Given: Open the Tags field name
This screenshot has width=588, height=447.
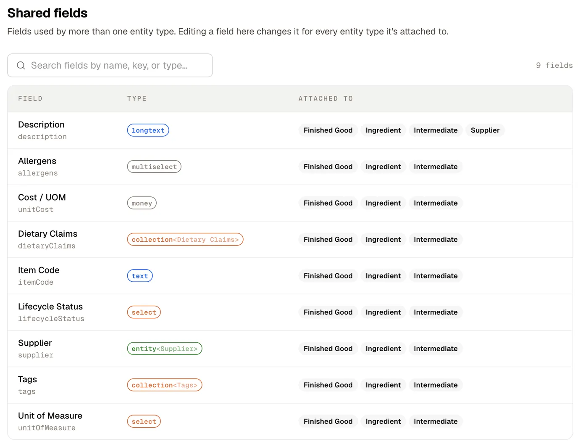Looking at the screenshot, I should coord(27,379).
